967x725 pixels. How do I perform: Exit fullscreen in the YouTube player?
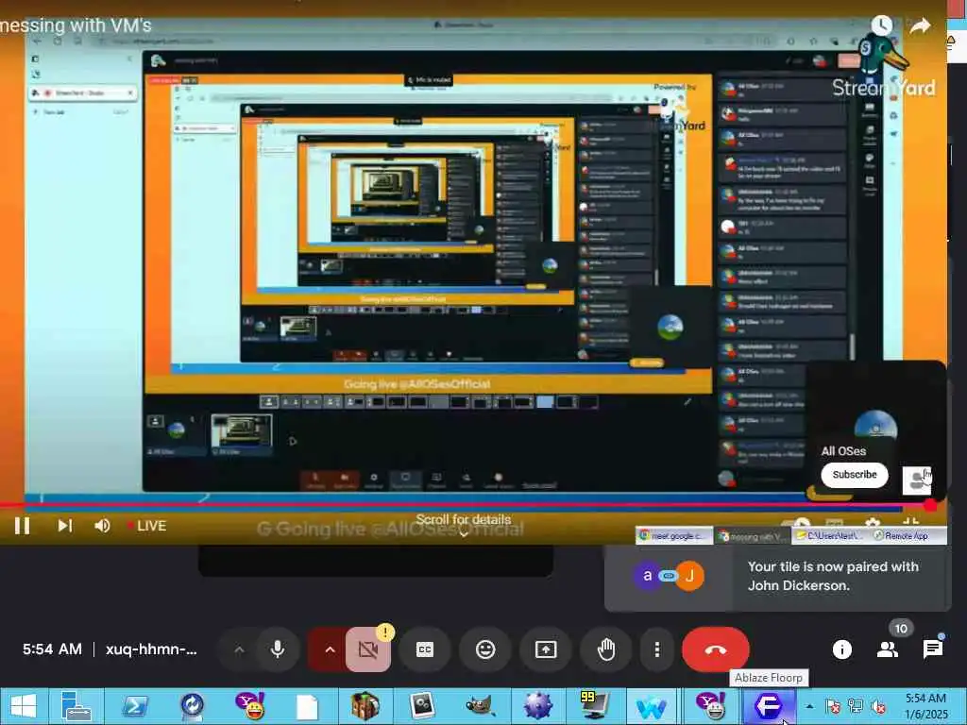point(911,523)
